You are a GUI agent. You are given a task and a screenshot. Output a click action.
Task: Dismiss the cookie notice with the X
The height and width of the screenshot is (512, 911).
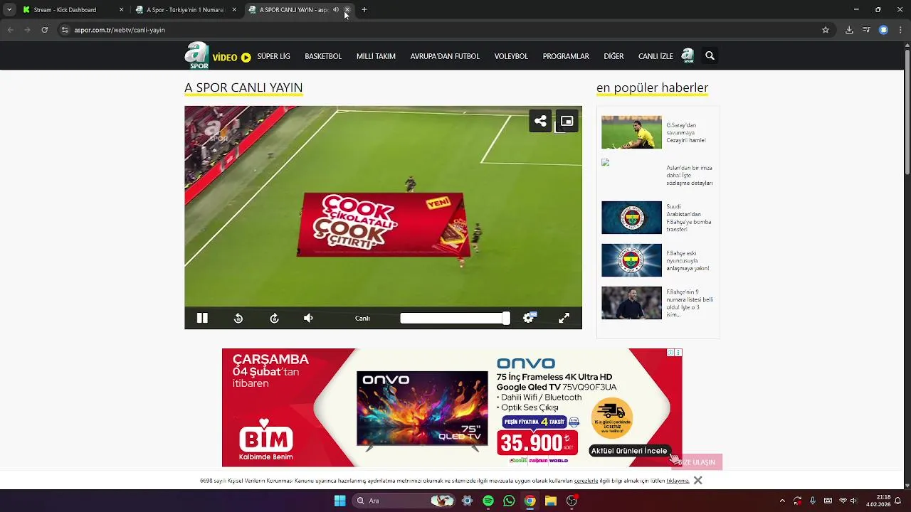(697, 480)
